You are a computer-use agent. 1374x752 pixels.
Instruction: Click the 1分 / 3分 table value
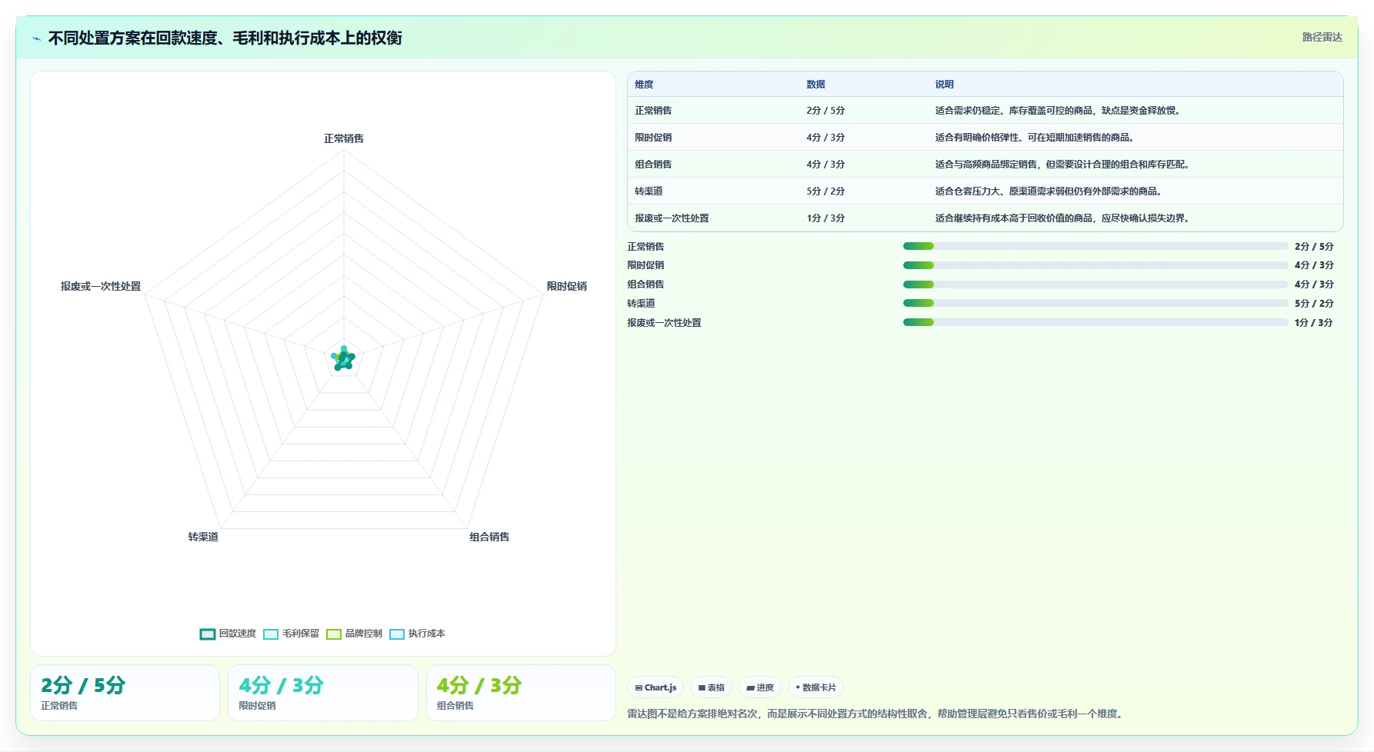(825, 218)
